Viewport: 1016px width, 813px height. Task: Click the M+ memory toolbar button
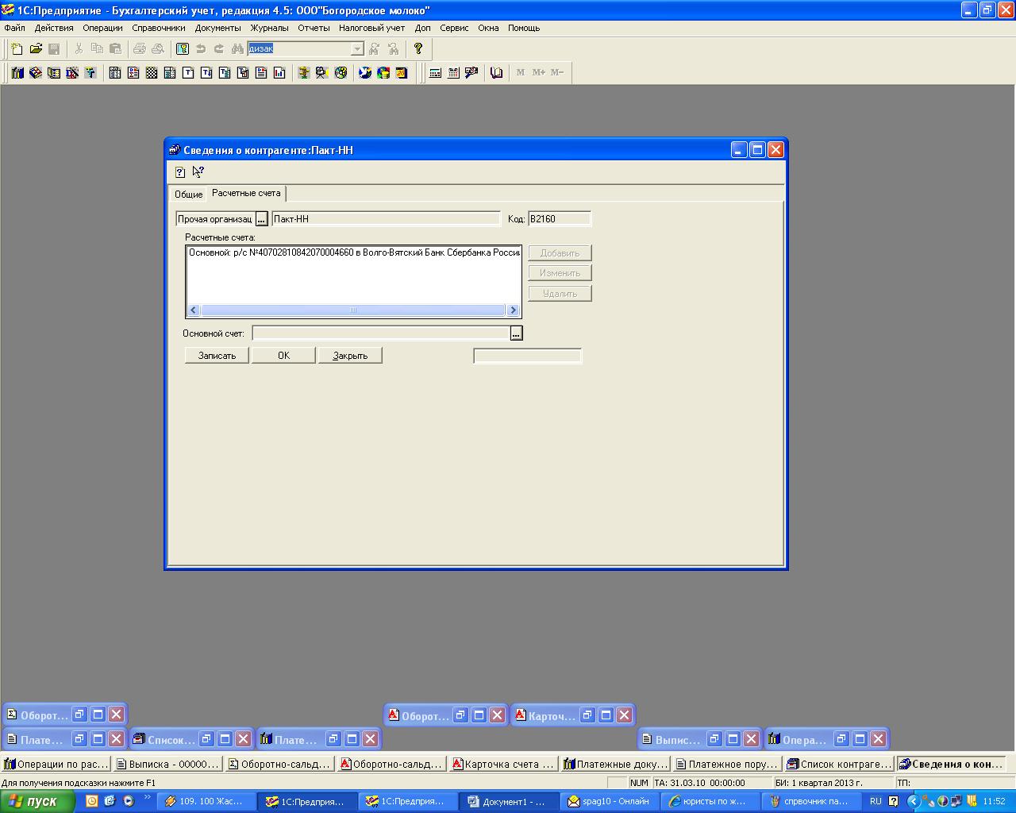coord(539,73)
